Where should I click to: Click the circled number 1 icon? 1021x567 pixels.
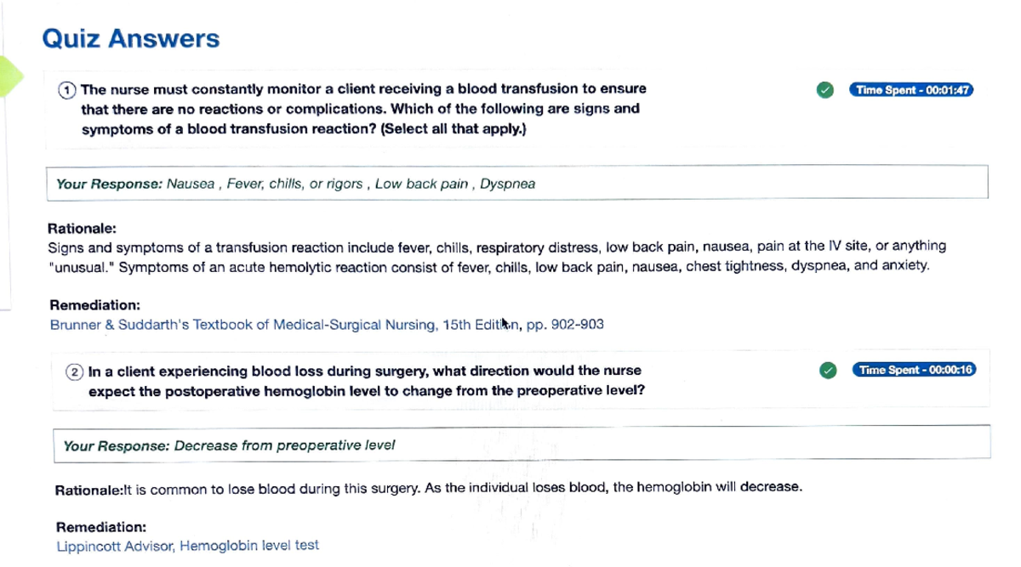[67, 89]
